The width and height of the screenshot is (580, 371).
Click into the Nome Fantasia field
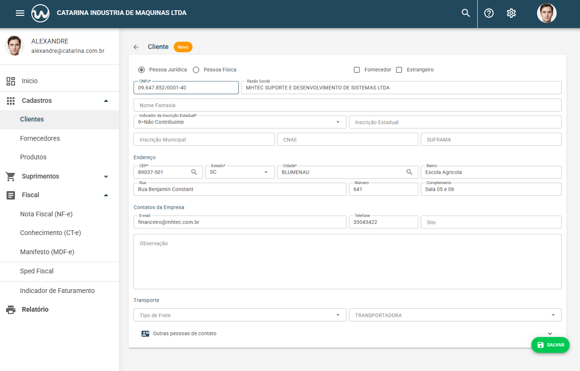(x=347, y=105)
